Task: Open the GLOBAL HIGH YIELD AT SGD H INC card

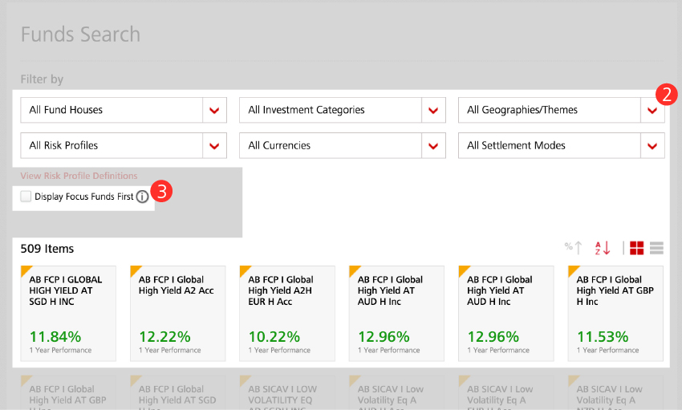Action: tap(68, 314)
